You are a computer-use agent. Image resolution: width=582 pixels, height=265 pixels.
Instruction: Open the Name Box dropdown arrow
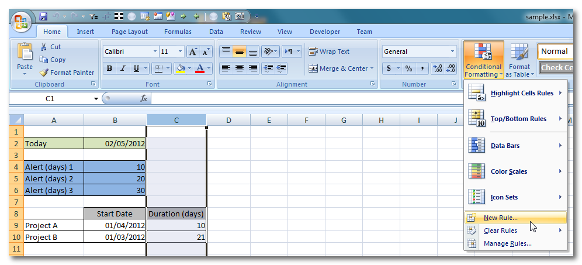pyautogui.click(x=96, y=99)
